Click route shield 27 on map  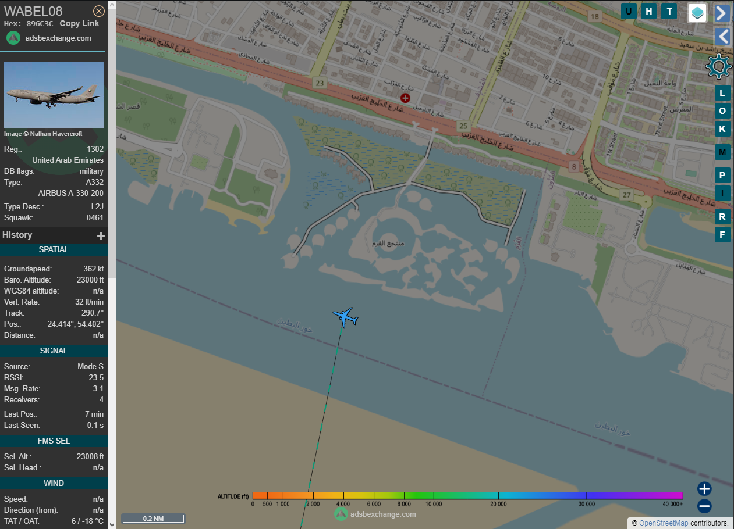pos(626,194)
